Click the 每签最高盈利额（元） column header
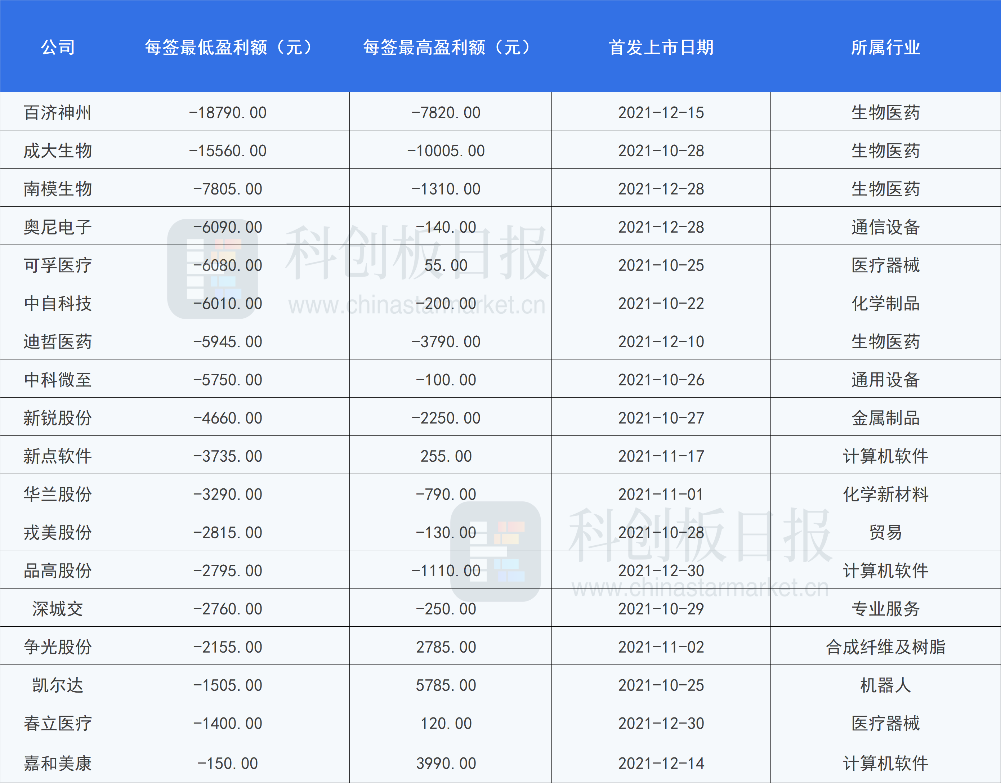The image size is (1001, 783). [446, 47]
